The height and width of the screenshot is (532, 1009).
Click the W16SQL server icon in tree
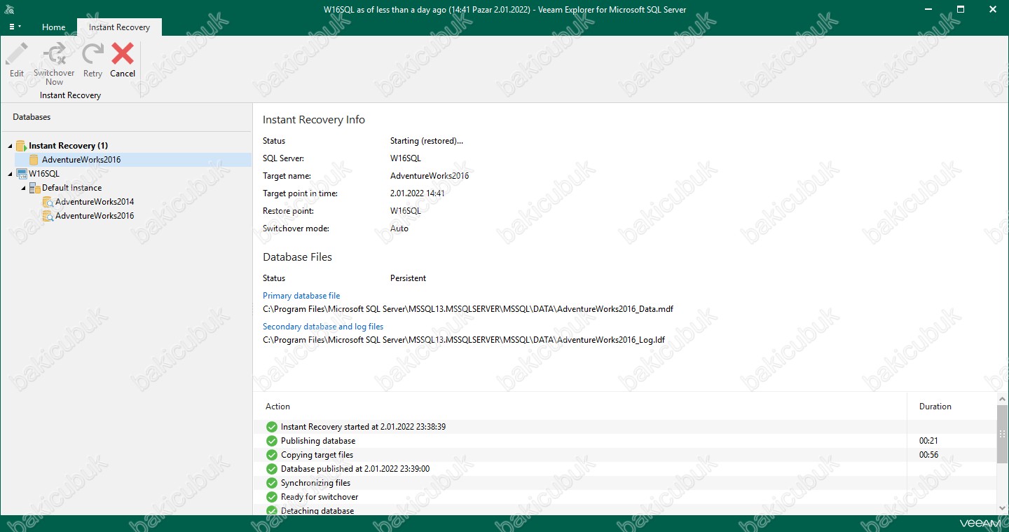click(x=22, y=174)
